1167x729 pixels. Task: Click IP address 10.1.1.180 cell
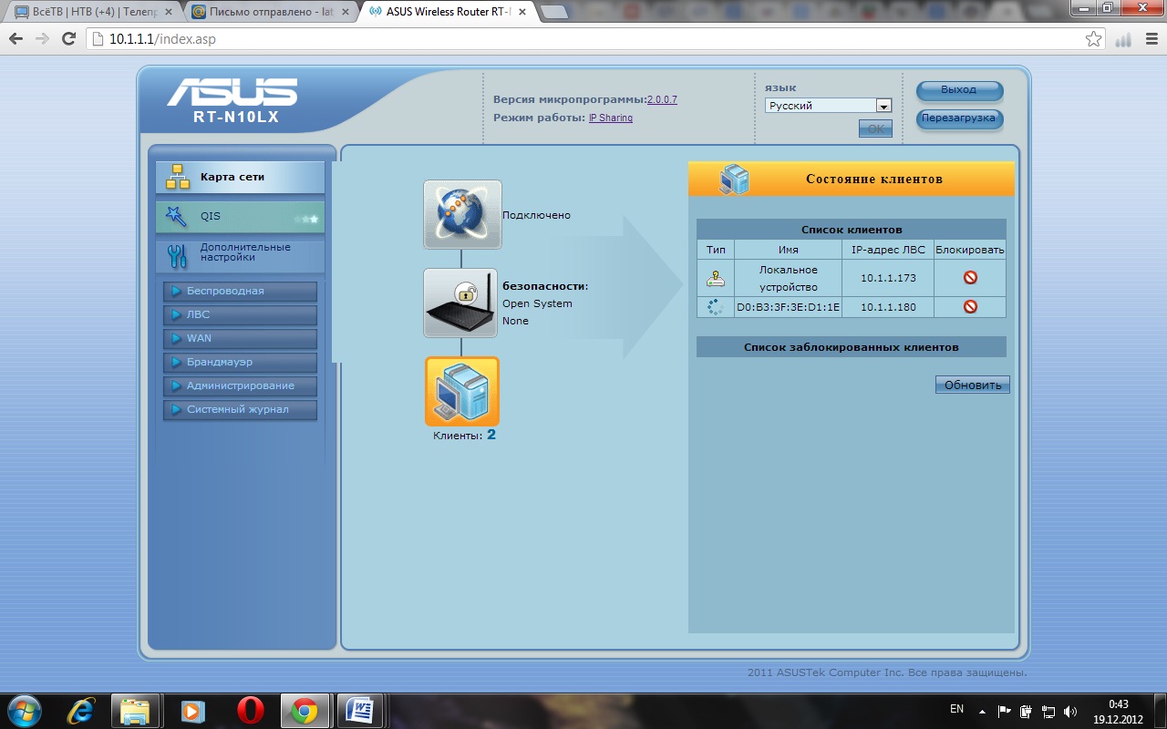click(x=888, y=307)
